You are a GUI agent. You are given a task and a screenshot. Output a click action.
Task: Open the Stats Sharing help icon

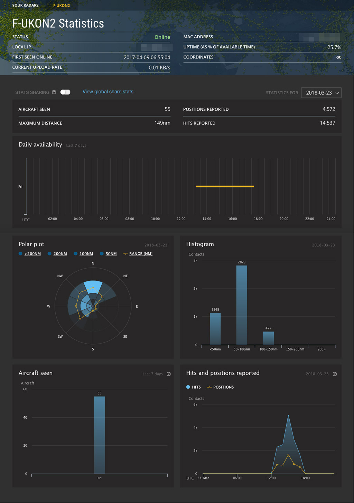[54, 92]
